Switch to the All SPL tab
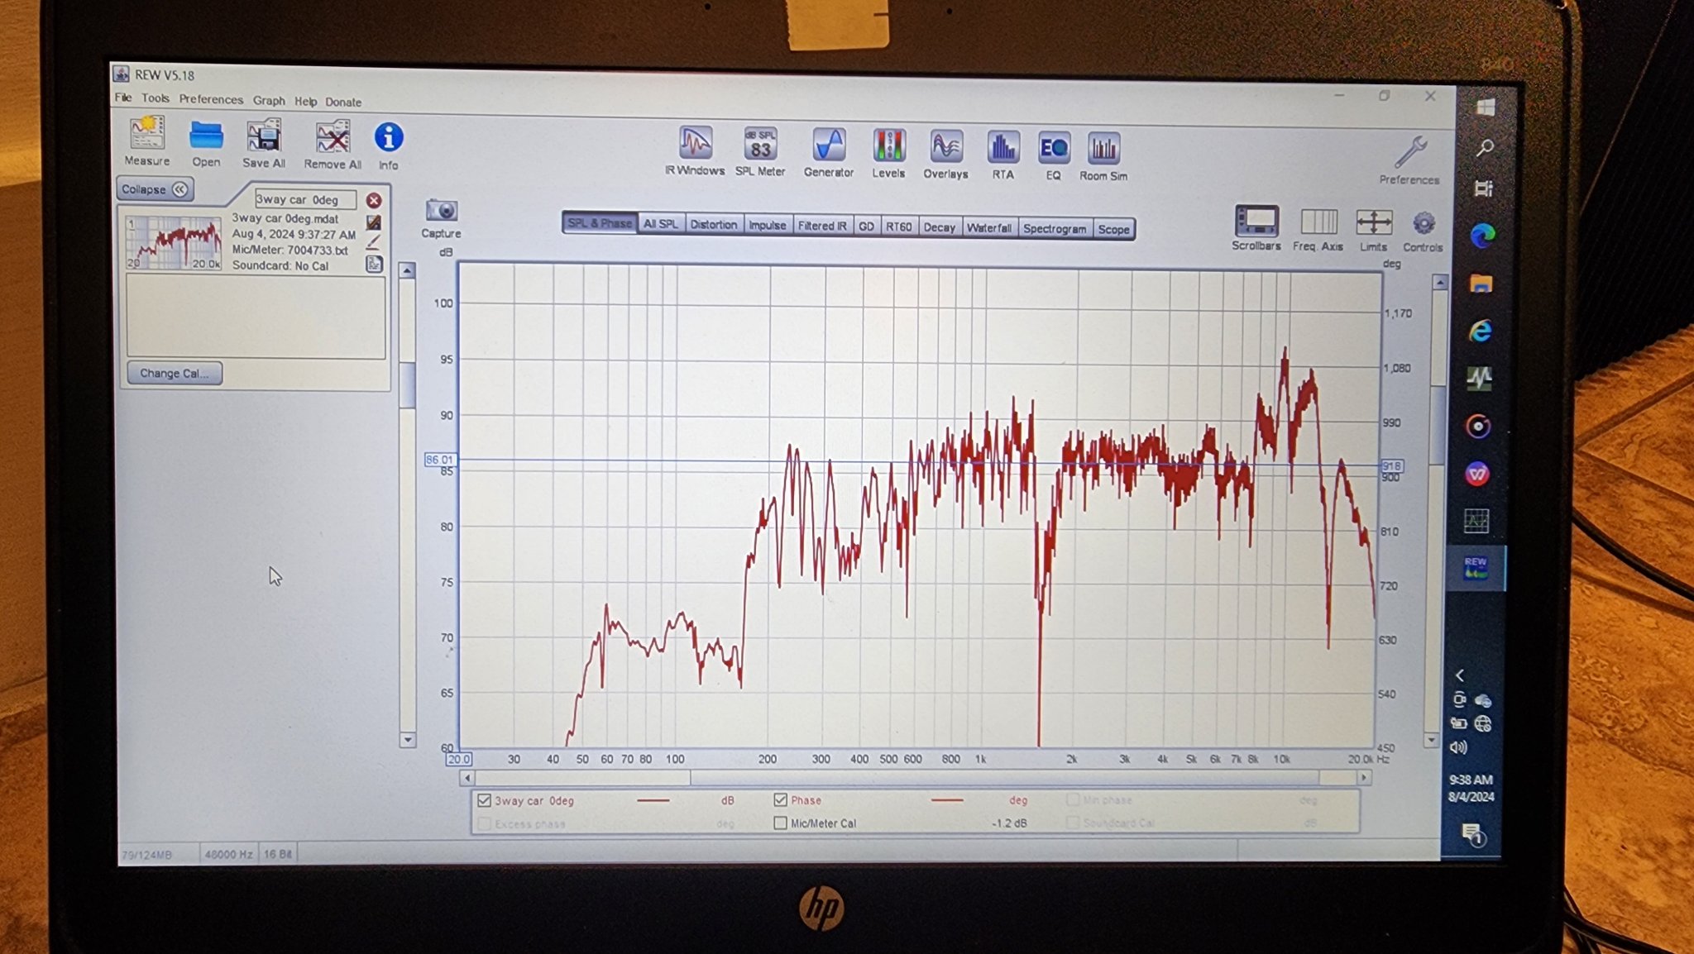The height and width of the screenshot is (954, 1694). click(660, 224)
